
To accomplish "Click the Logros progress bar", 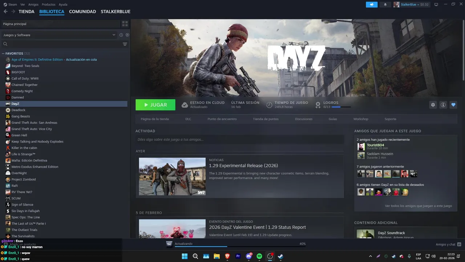I will (x=341, y=107).
